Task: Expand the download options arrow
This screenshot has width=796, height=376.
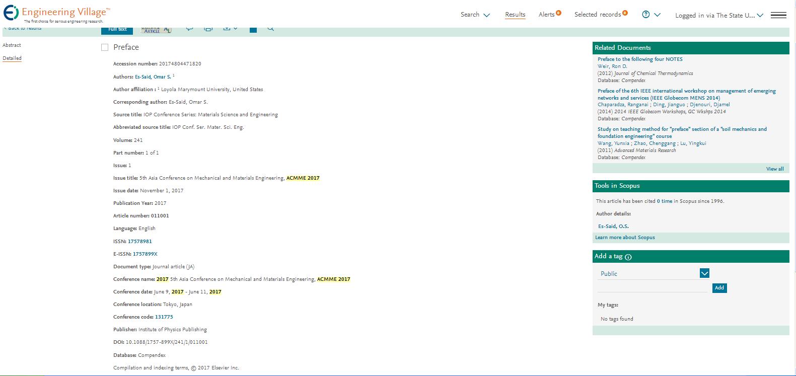Action: tap(236, 29)
